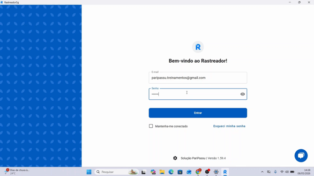This screenshot has height=176, width=314.
Task: Open the dark round app with red badge
Action: pyautogui.click(x=207, y=172)
